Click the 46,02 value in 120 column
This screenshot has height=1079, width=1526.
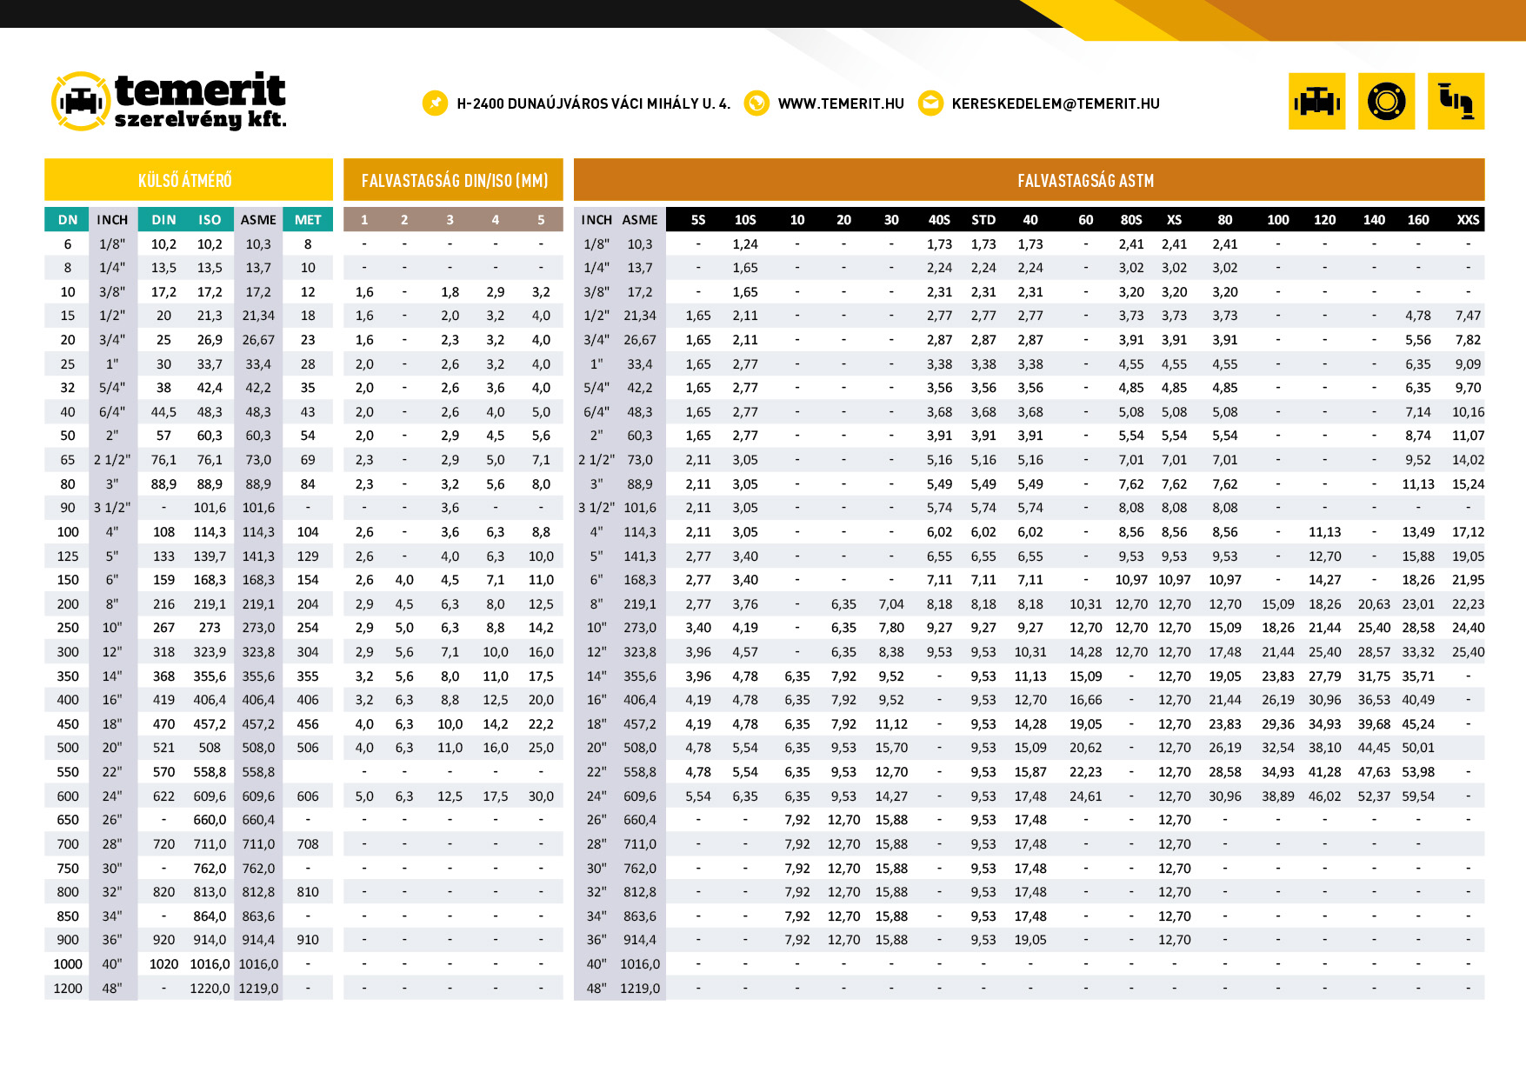coord(1324,796)
